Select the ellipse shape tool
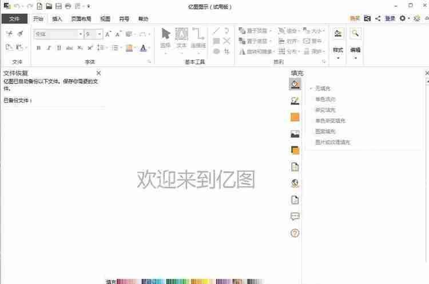Image resolution: width=429 pixels, height=284 pixels. [x=216, y=51]
